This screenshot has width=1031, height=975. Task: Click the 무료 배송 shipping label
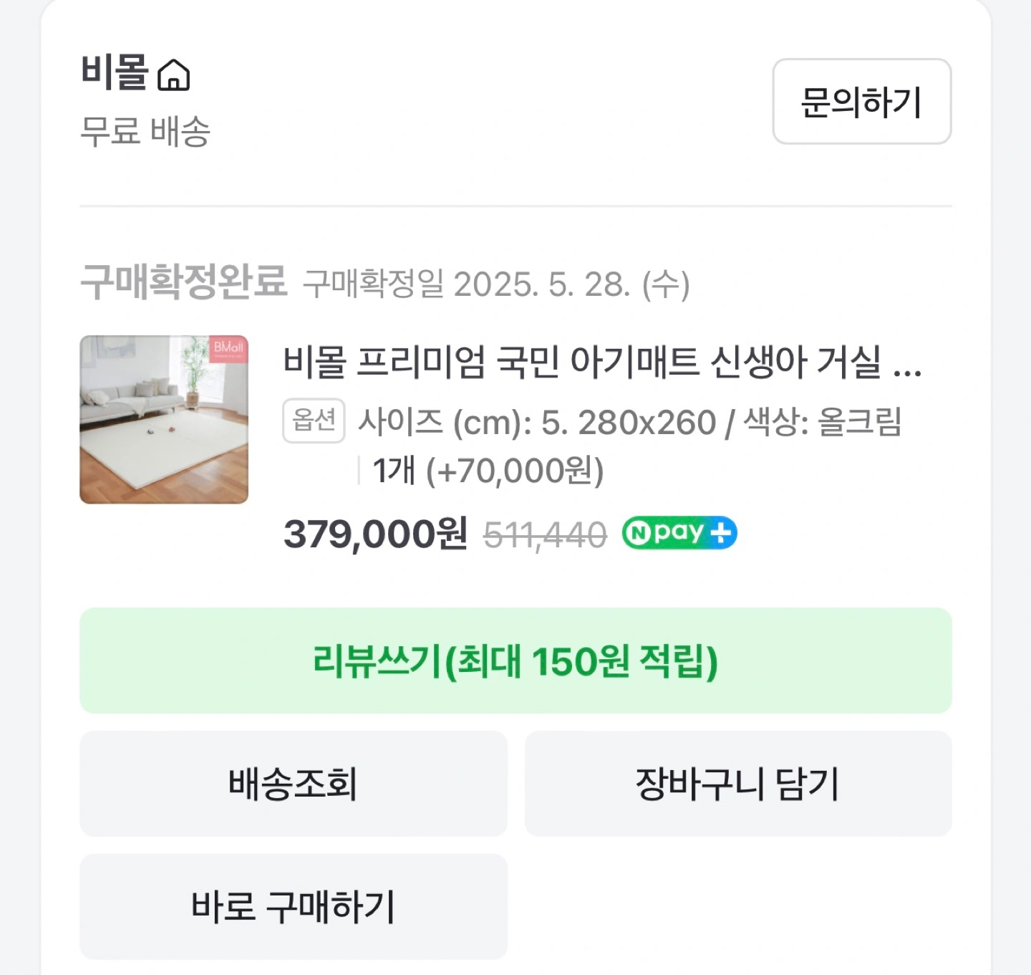point(145,132)
